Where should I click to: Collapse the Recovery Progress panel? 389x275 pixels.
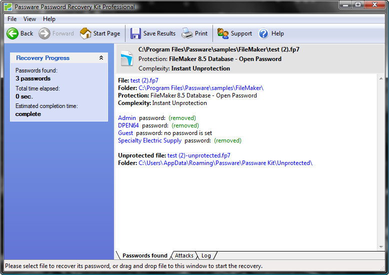(101, 58)
